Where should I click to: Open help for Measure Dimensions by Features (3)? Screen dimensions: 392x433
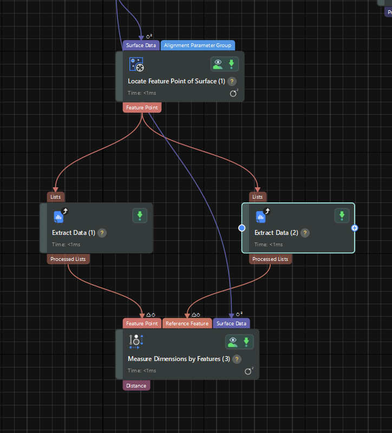[237, 359]
